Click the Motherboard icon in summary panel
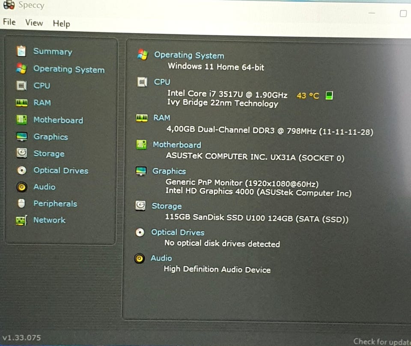Viewport: 411px width, 346px height. pyautogui.click(x=142, y=144)
